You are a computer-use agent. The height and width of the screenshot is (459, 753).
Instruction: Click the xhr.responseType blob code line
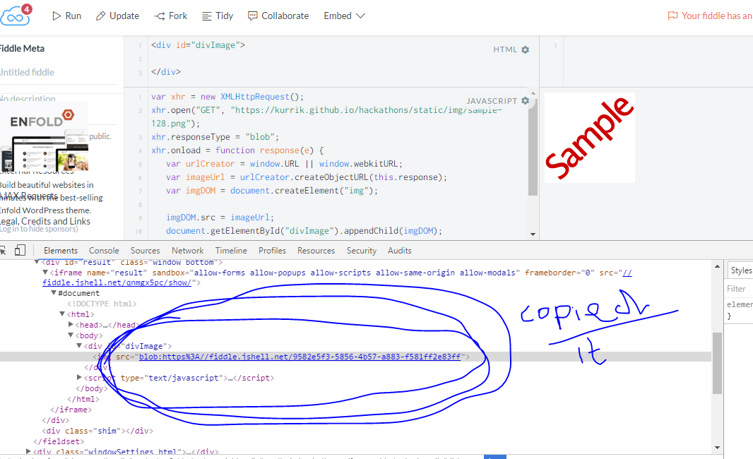(x=215, y=137)
